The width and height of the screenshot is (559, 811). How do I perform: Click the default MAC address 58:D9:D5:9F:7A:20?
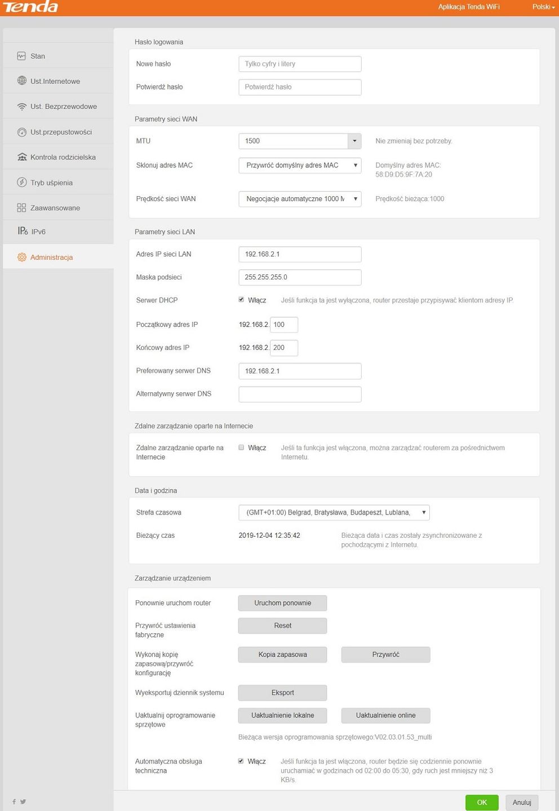[x=404, y=175]
